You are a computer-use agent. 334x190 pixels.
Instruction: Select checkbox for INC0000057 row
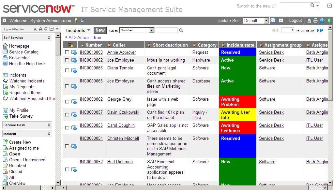pos(67,115)
